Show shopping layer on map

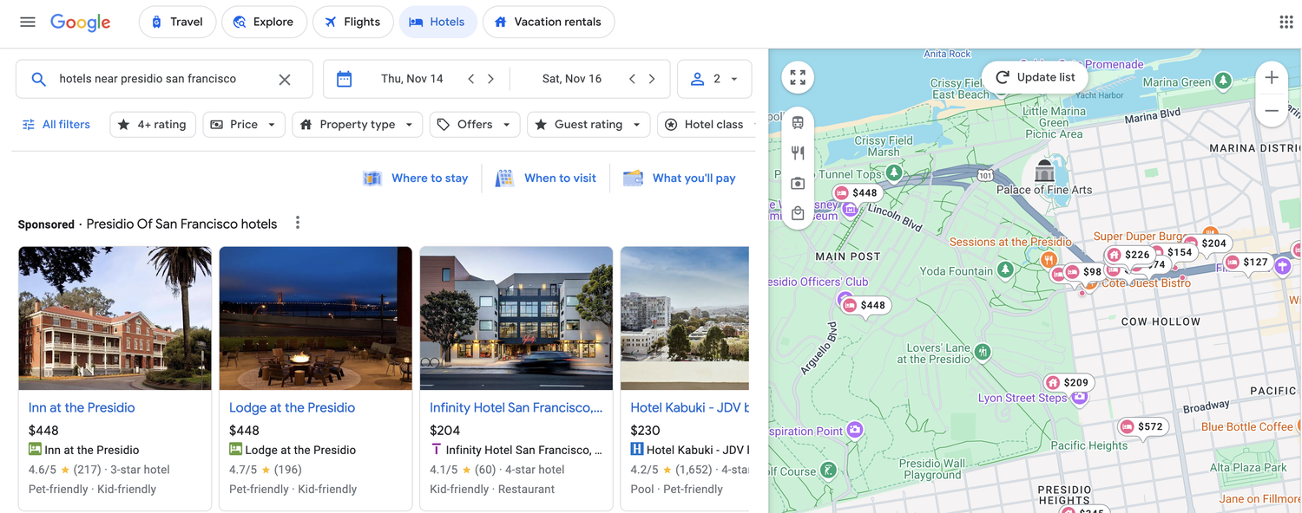coord(798,213)
